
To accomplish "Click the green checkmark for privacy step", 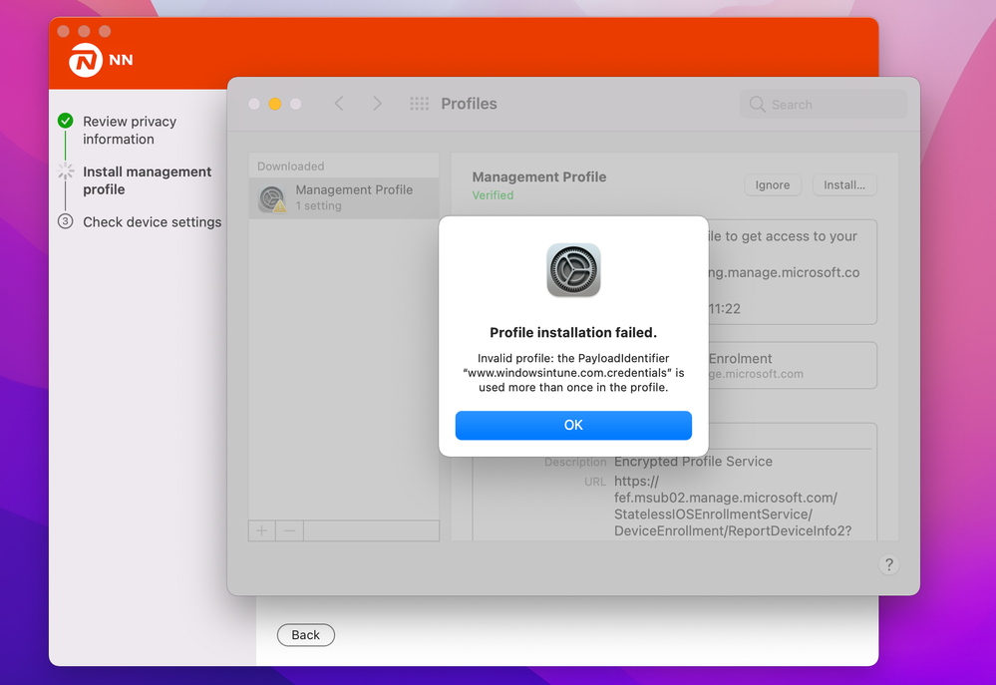I will 66,121.
